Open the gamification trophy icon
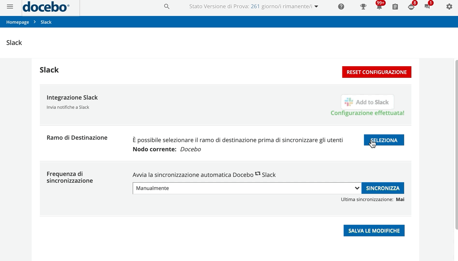 tap(363, 7)
